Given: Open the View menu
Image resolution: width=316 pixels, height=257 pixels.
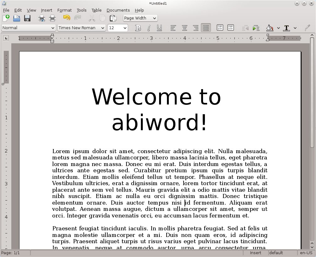Looking at the screenshot, I should point(31,10).
